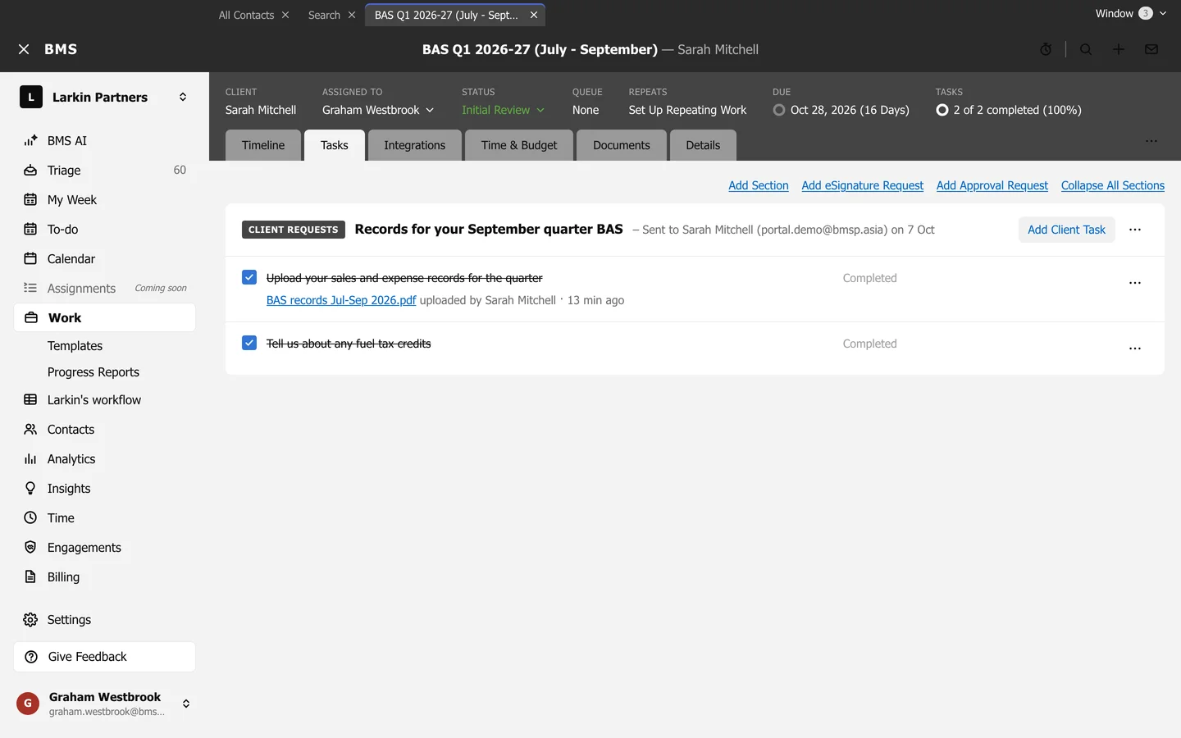Close the BMS panel with the X icon

24,49
